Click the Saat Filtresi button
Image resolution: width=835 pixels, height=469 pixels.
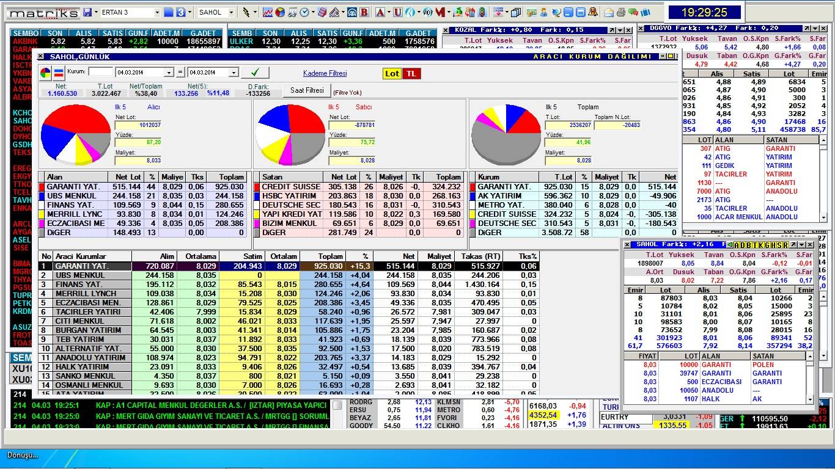(306, 90)
